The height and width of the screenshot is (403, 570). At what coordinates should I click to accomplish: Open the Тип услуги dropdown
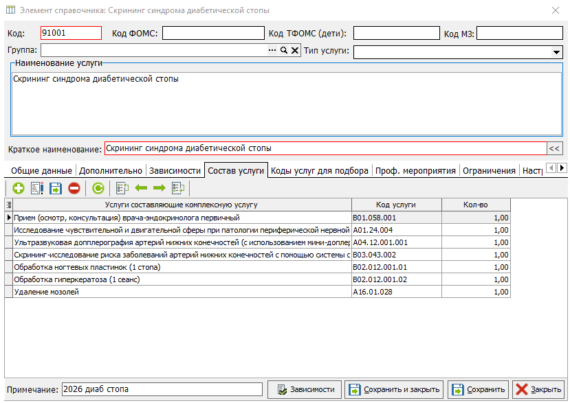pyautogui.click(x=556, y=52)
